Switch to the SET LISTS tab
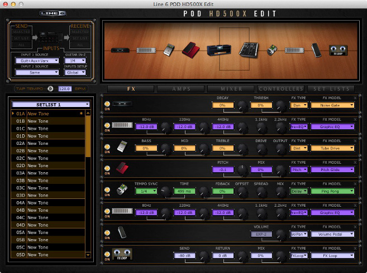The height and width of the screenshot is (273, 367). [x=331, y=89]
